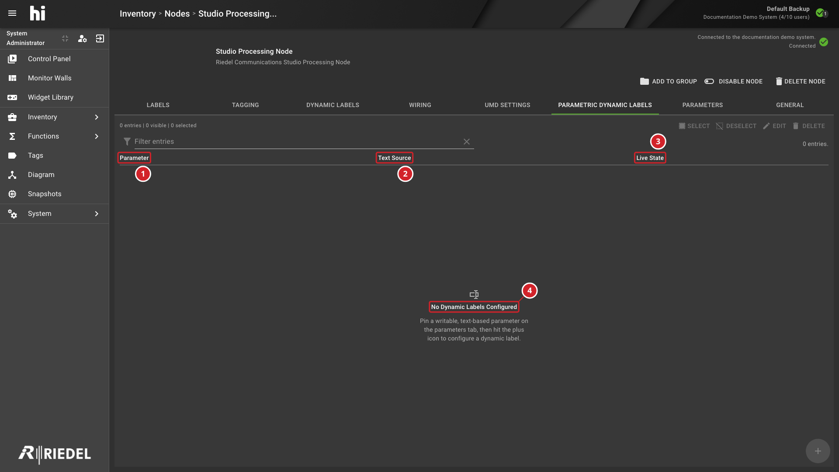Go to Monitor Walls
The height and width of the screenshot is (472, 839).
point(55,78)
